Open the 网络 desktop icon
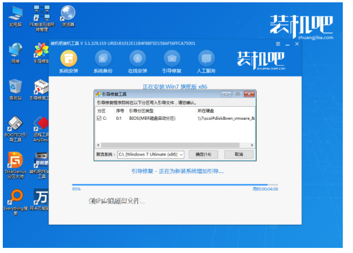 click(x=15, y=53)
